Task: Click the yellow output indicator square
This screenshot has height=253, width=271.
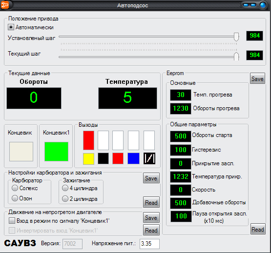Action: click(x=88, y=158)
